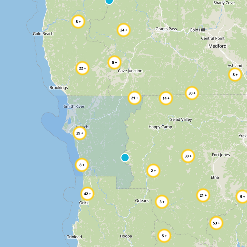The image size is (247, 247).
Task: Open the 22+ cluster marker
Action: pyautogui.click(x=82, y=68)
